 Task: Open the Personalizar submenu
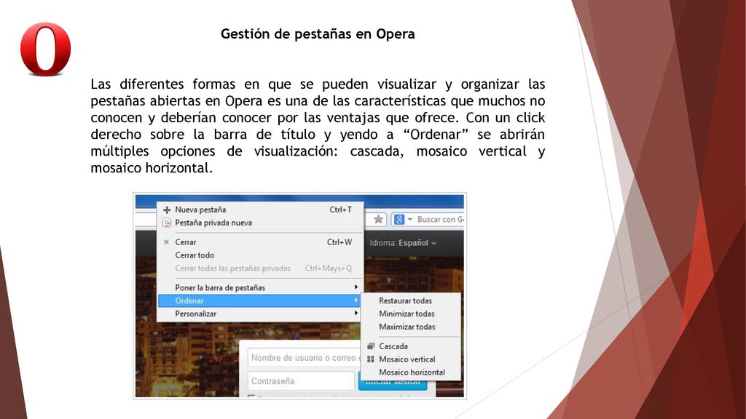coord(260,314)
